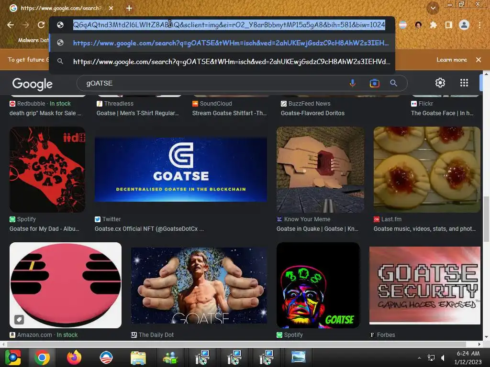Open the Redbubble death grip Mask result

[x=45, y=113]
